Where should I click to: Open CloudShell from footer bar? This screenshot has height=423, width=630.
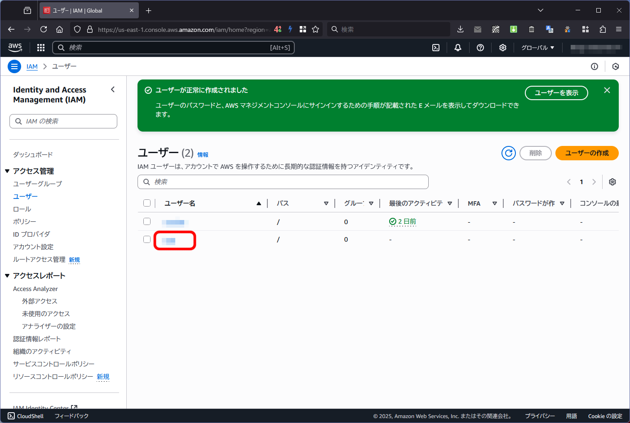point(26,416)
